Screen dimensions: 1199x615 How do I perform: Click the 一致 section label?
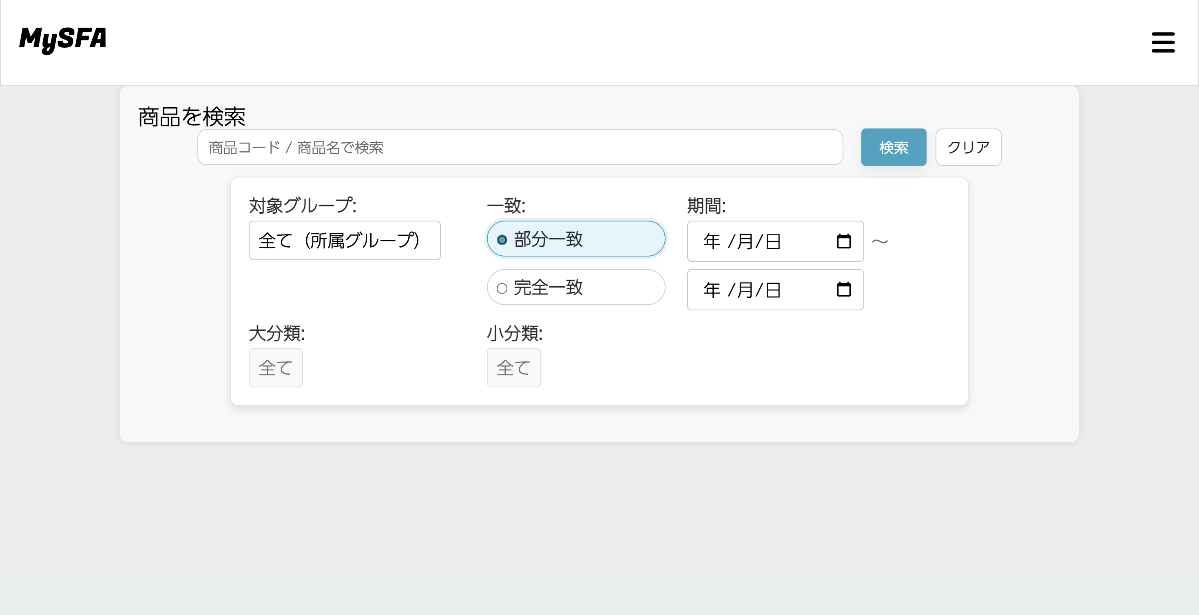(x=505, y=205)
